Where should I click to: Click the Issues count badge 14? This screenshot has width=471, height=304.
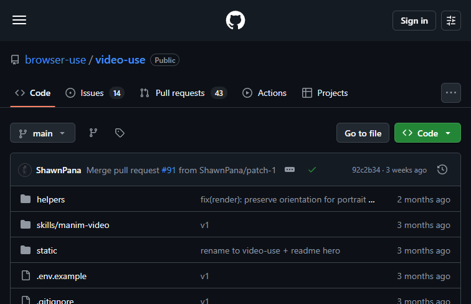[117, 93]
